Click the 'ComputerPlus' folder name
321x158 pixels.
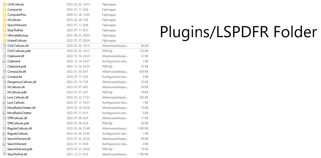[x=17, y=15]
